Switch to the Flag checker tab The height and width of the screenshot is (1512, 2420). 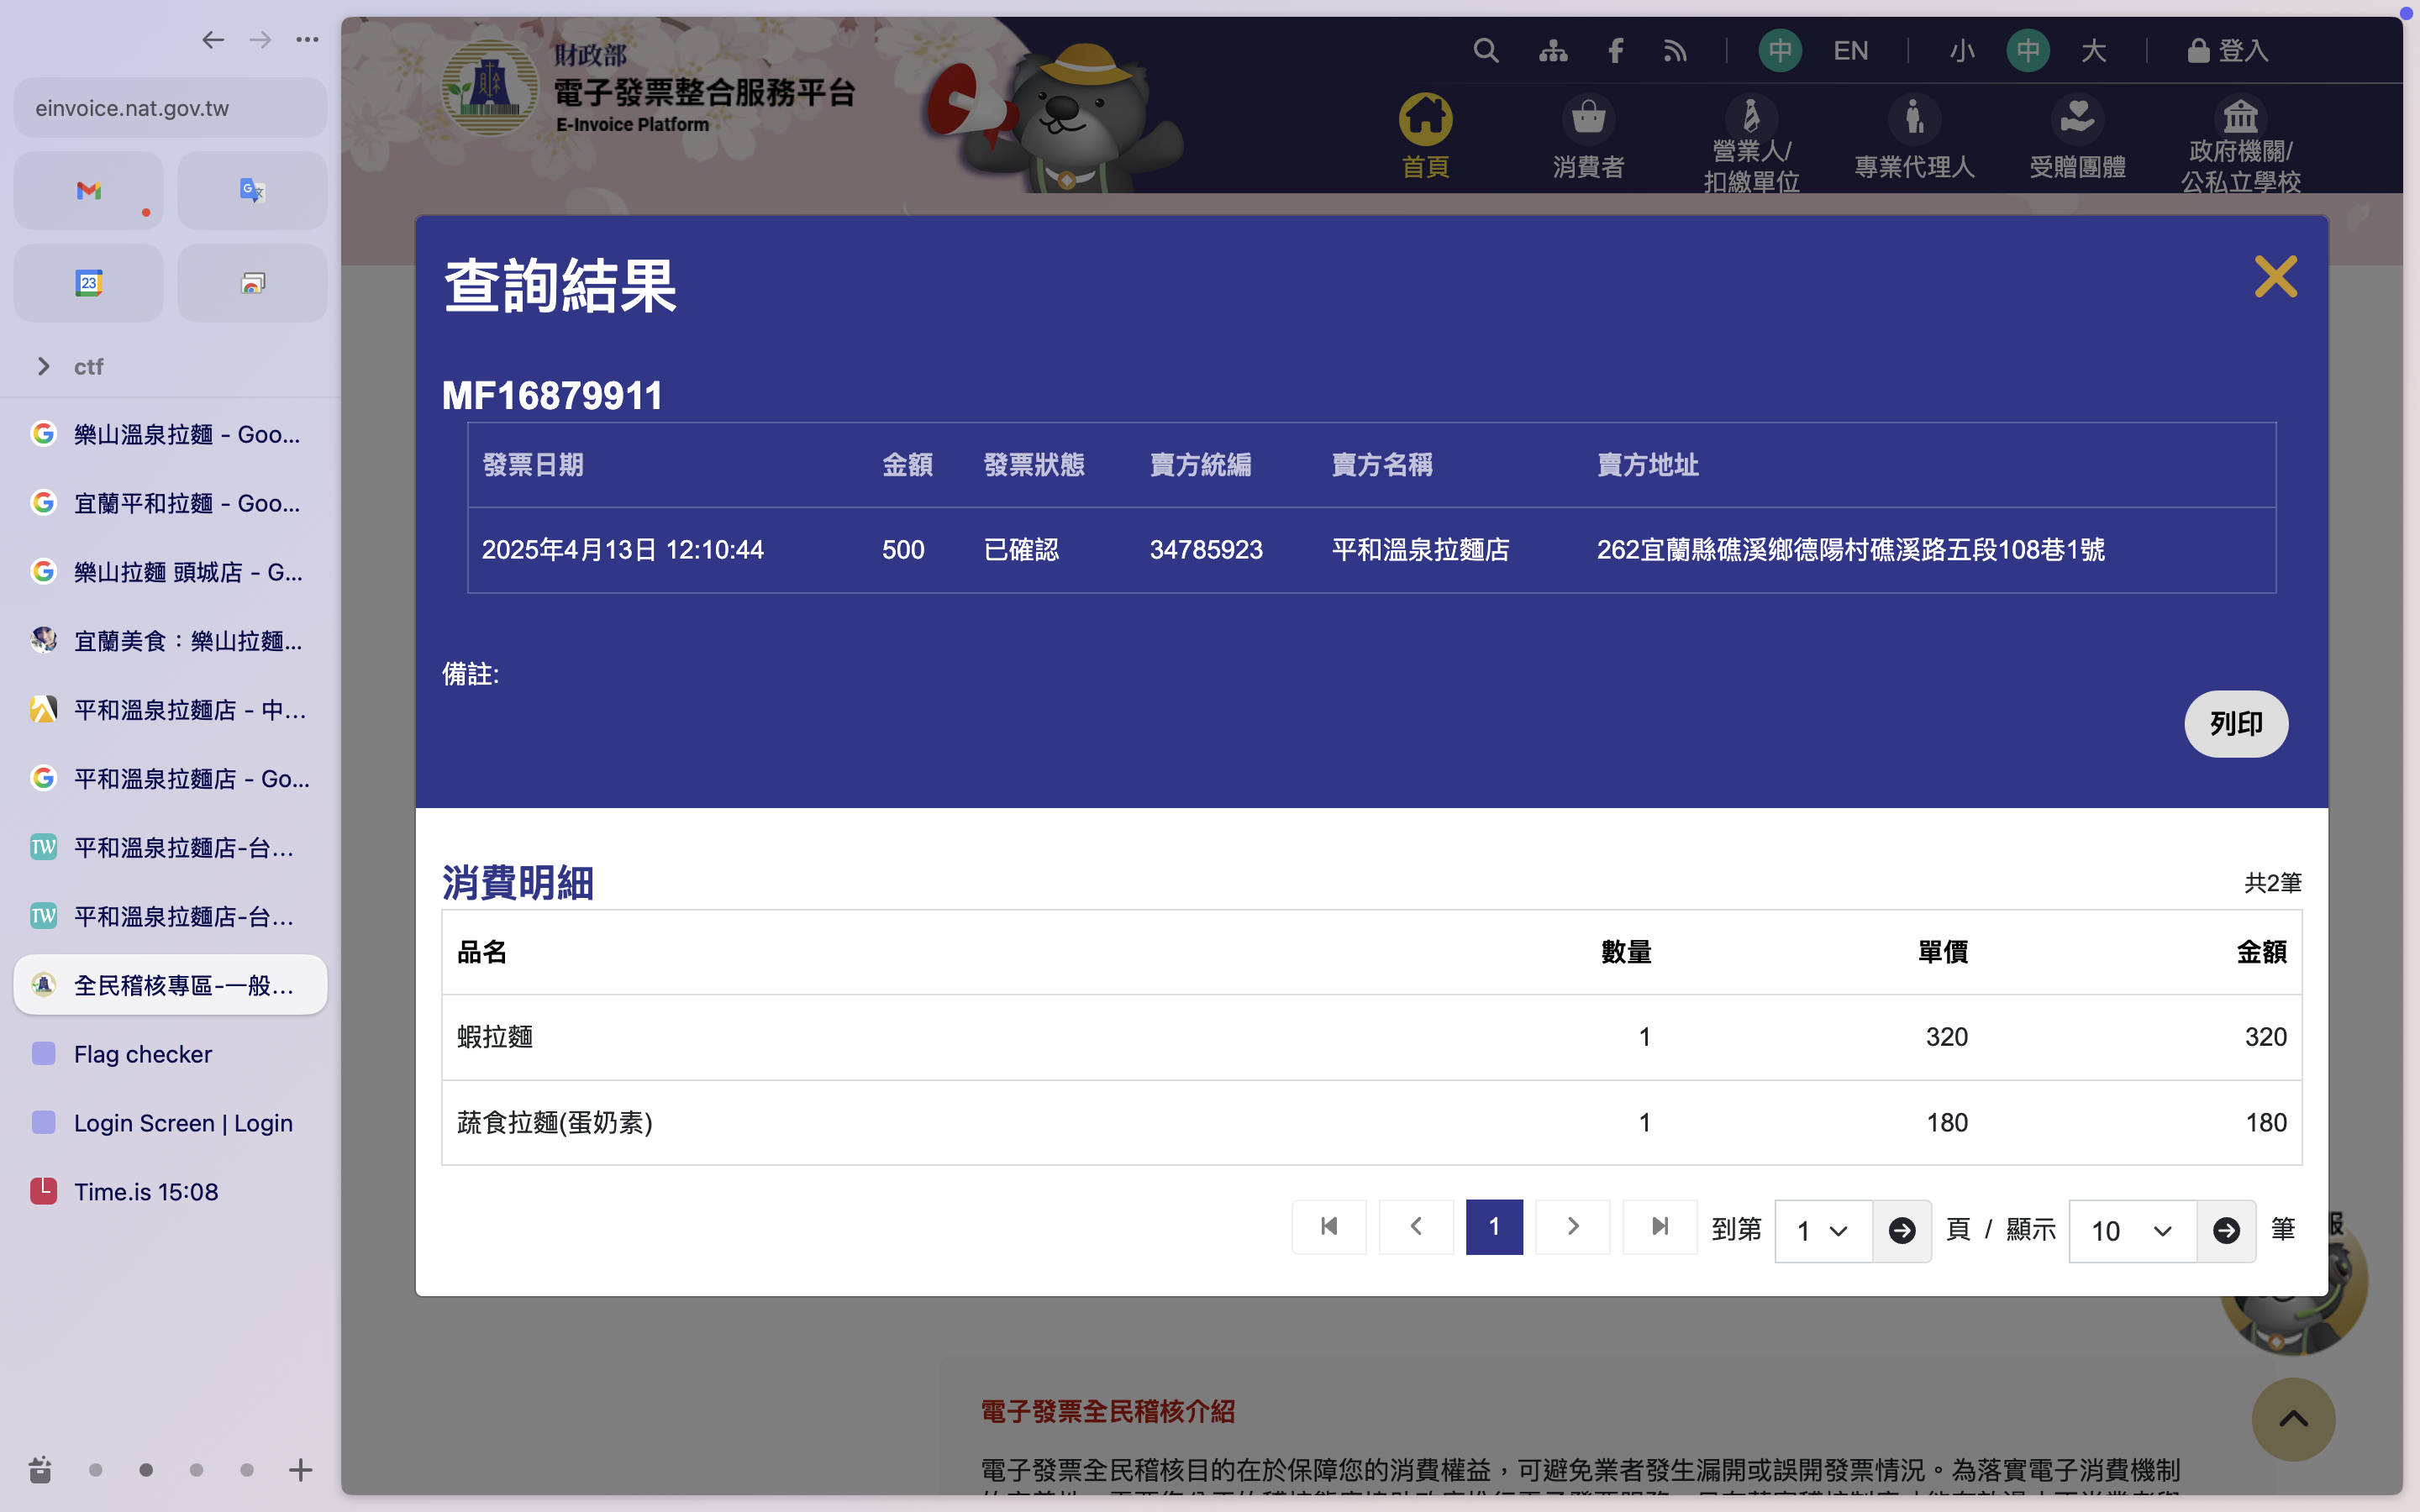[143, 1054]
